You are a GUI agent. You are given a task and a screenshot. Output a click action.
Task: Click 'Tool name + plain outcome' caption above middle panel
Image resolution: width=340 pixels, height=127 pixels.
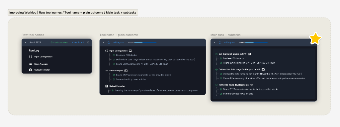119,35
